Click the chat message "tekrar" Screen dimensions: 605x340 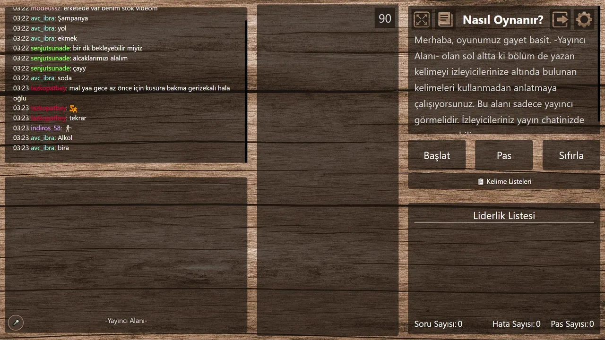[x=78, y=118]
